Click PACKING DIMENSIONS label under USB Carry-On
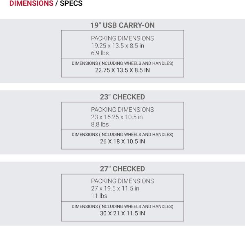245x226 pixels. tap(122, 38)
